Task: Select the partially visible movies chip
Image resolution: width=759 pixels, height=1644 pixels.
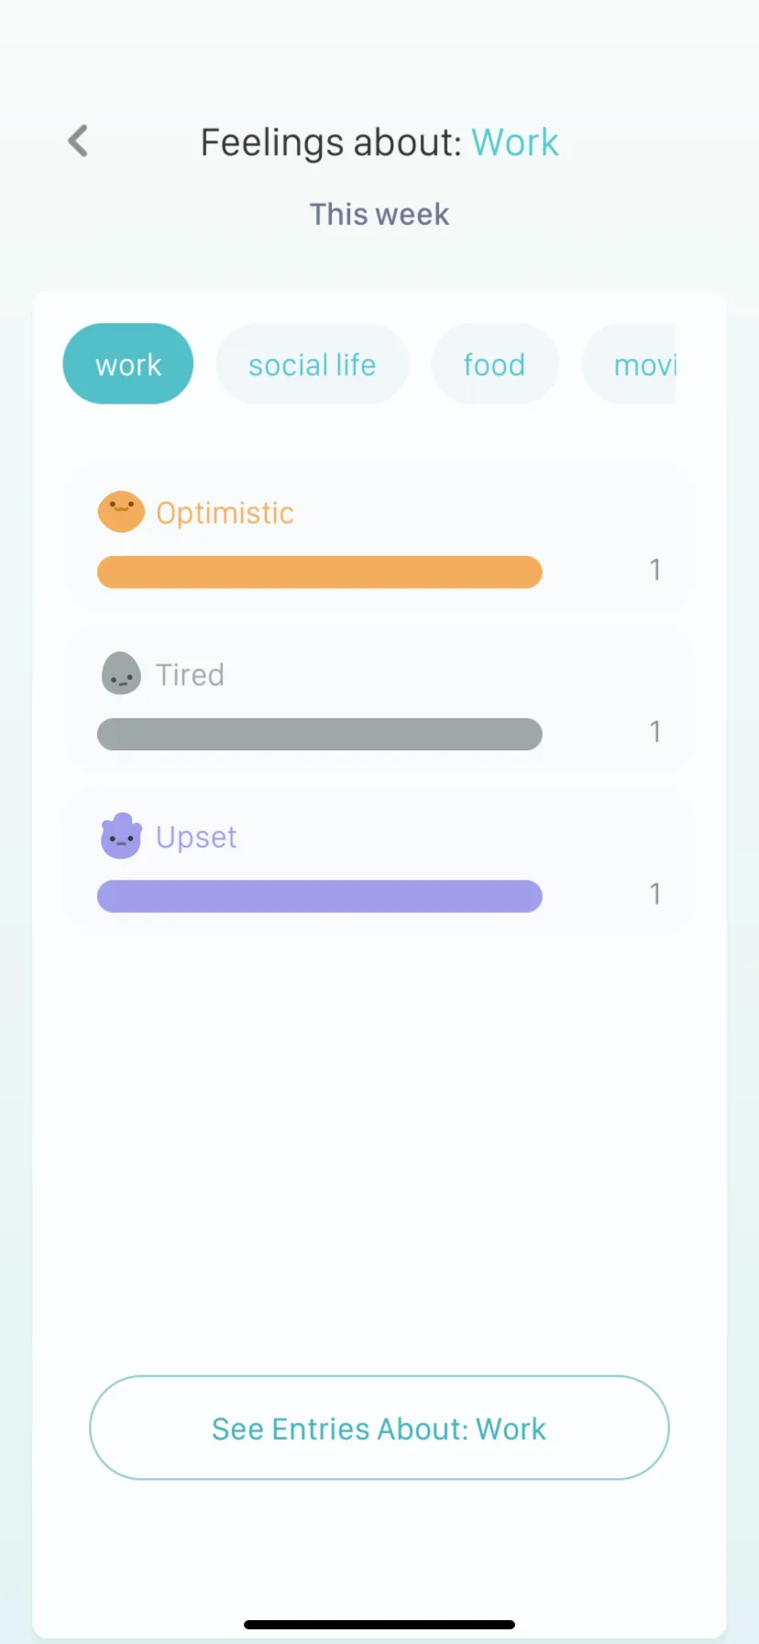Action: coord(629,364)
